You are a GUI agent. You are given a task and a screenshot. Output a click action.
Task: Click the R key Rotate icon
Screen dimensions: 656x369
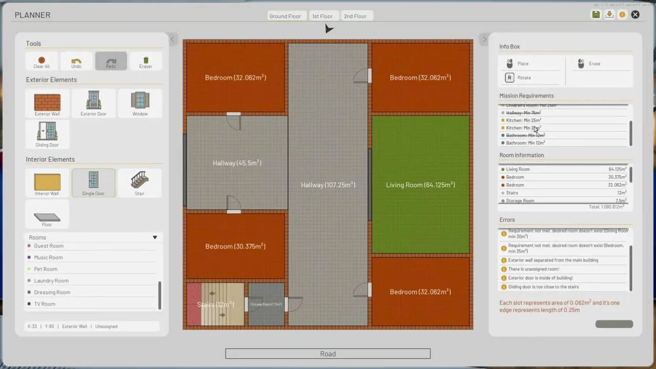pyautogui.click(x=509, y=77)
